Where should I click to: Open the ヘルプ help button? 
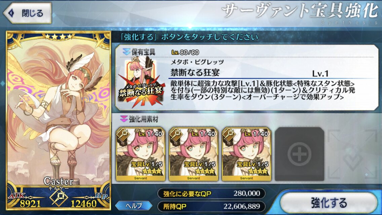pos(134,206)
